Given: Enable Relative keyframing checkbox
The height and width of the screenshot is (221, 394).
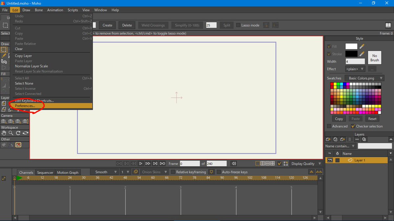Looking at the screenshot, I should point(173,172).
